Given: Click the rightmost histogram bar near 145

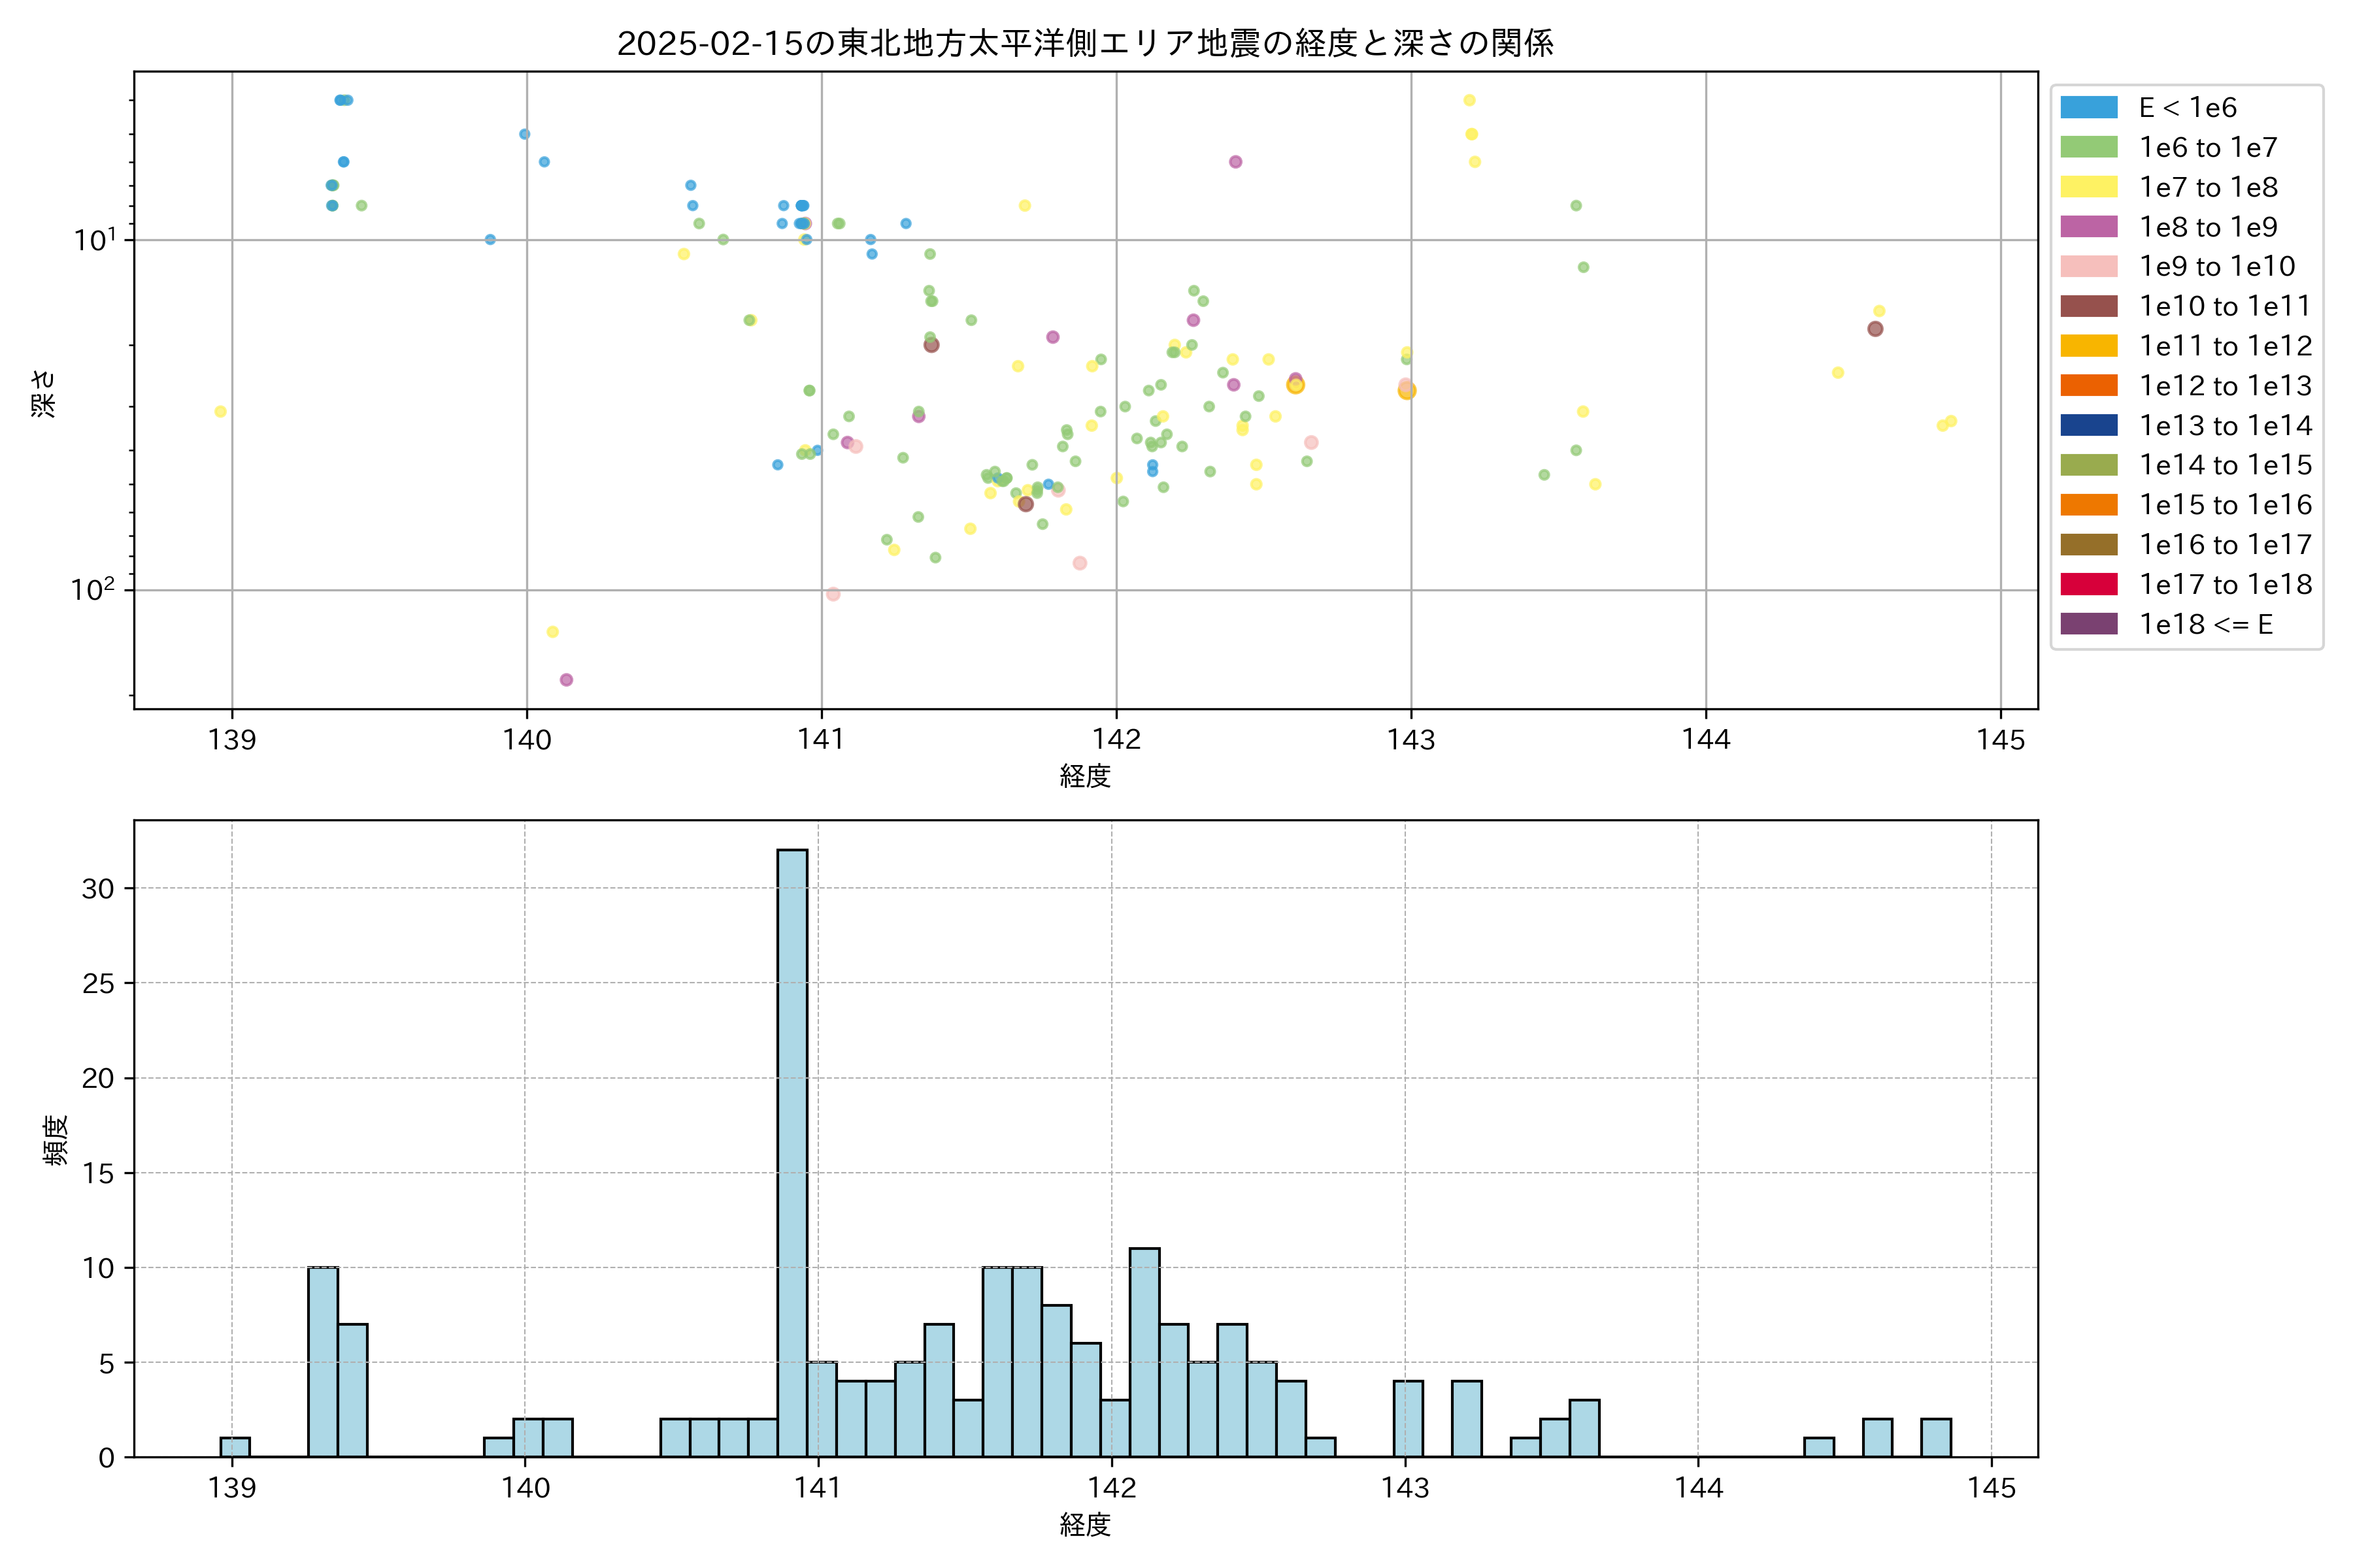Looking at the screenshot, I should coord(1935,1438).
